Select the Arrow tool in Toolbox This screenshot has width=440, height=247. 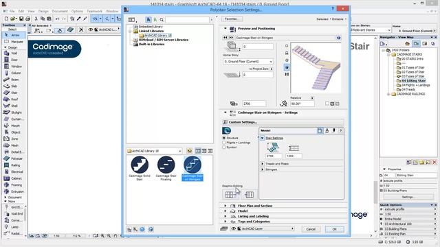tap(14, 35)
